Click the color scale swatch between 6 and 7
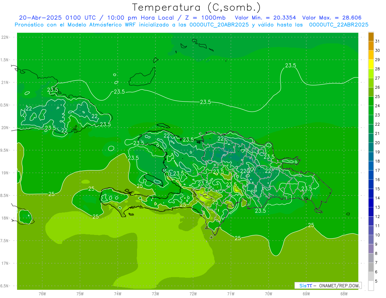Viewport: 386px width, 298px height. pyautogui.click(x=371, y=267)
